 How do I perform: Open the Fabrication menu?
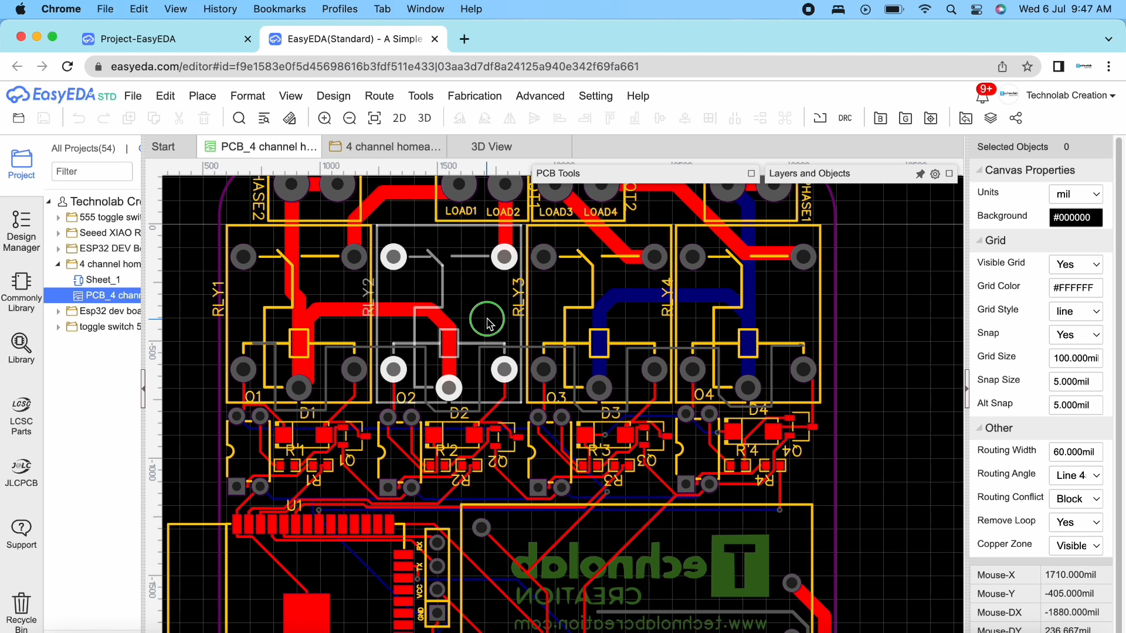pyautogui.click(x=474, y=96)
